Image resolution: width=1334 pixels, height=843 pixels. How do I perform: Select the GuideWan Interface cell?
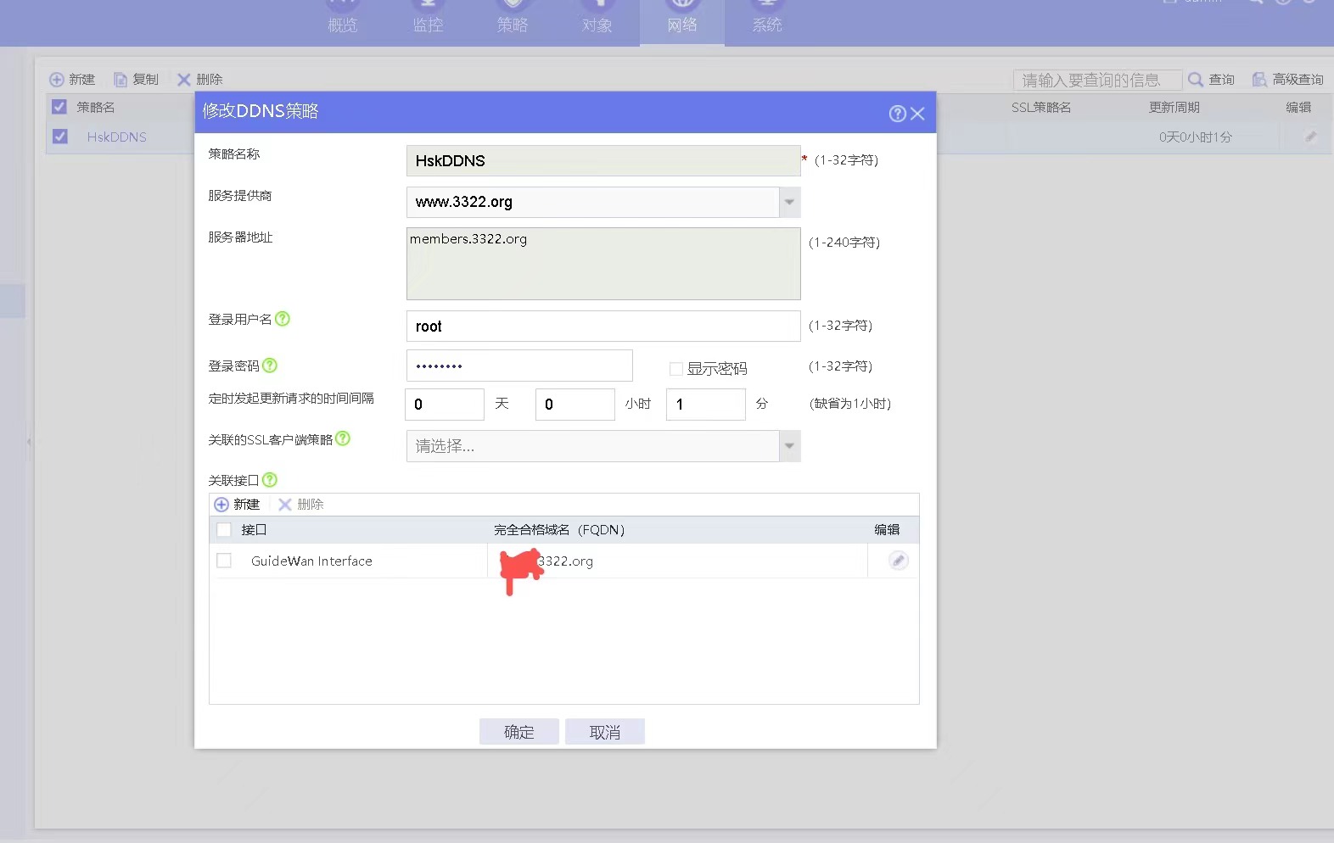pos(311,561)
